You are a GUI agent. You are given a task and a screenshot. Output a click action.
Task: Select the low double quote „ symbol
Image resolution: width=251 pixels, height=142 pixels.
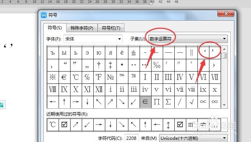87,65
